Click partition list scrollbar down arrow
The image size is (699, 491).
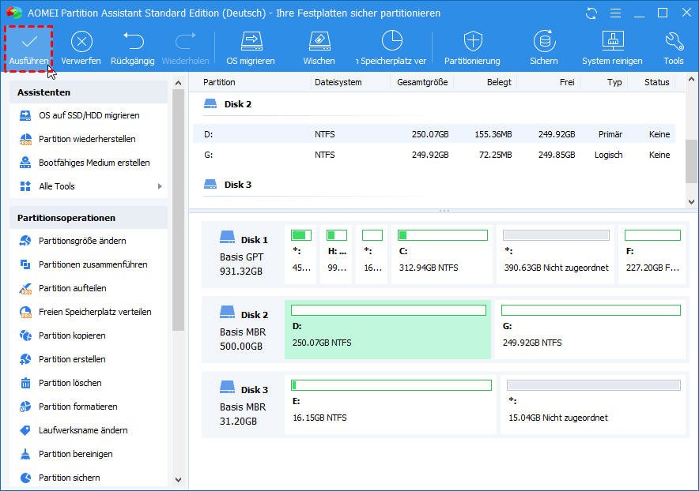[691, 201]
